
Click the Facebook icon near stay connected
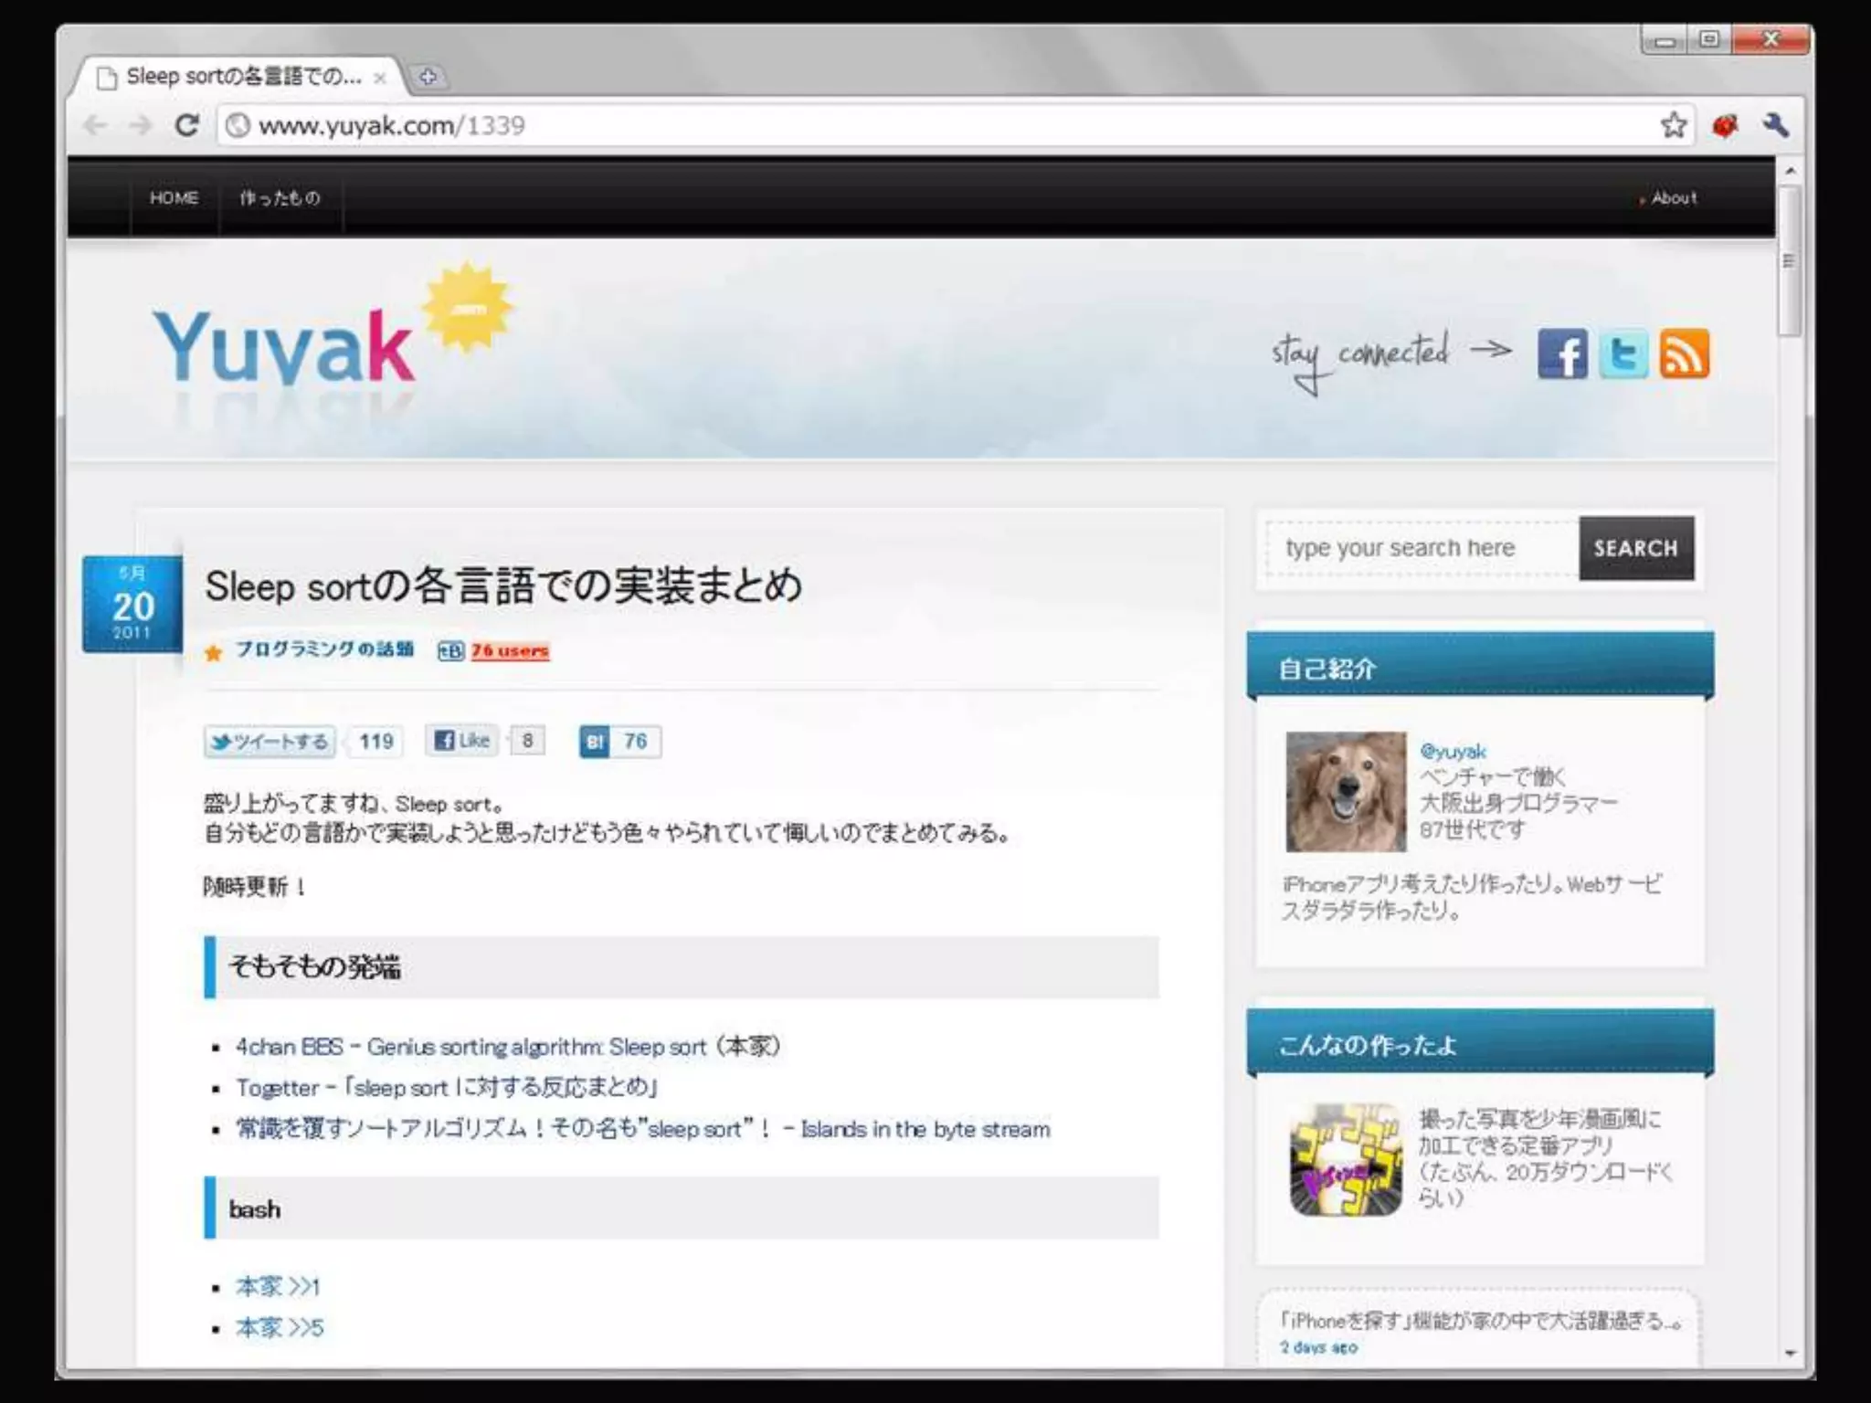pyautogui.click(x=1561, y=354)
